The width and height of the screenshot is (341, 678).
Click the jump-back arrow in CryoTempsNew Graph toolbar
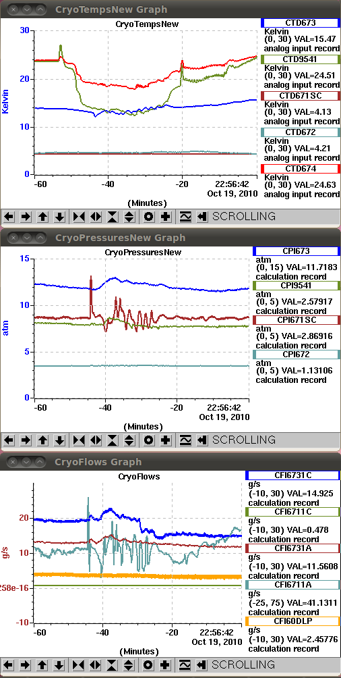[201, 216]
